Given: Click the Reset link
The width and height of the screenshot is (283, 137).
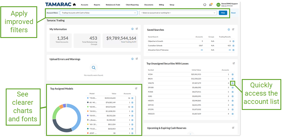Looking at the screenshot, I should pos(233,13).
